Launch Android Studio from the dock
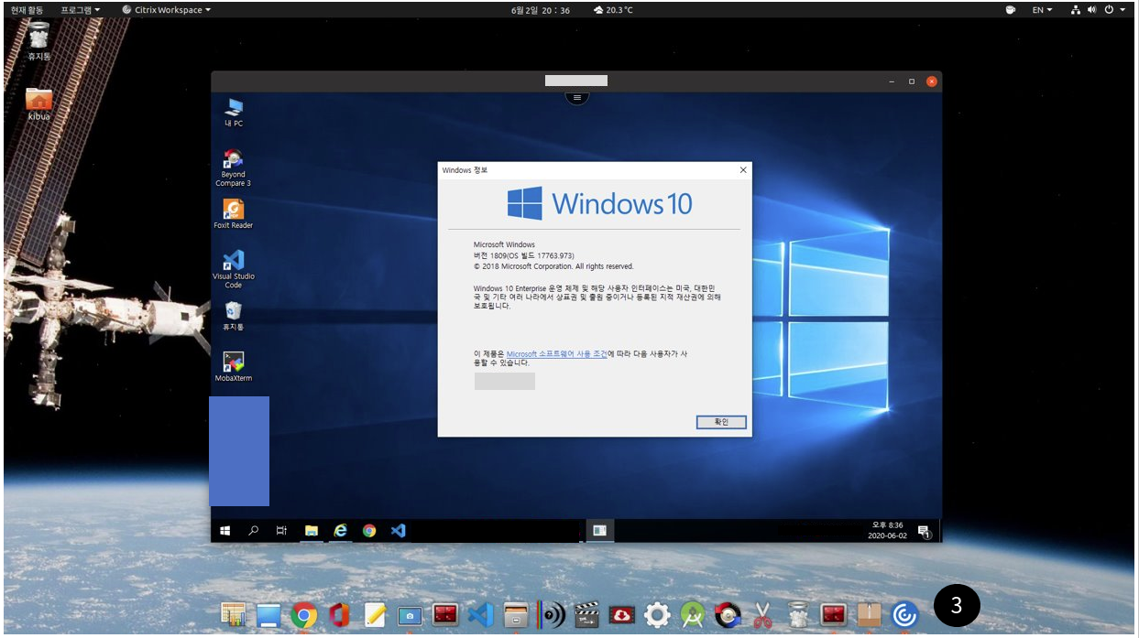 pos(692,615)
